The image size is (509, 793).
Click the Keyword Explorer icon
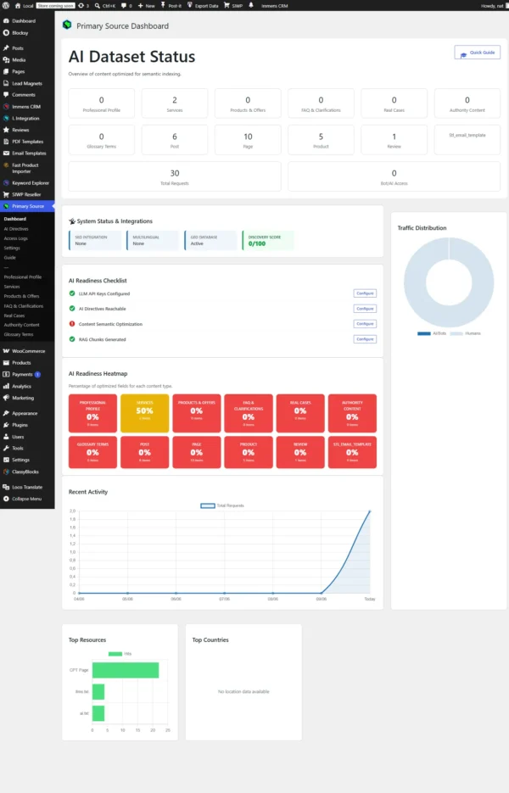(x=6, y=182)
